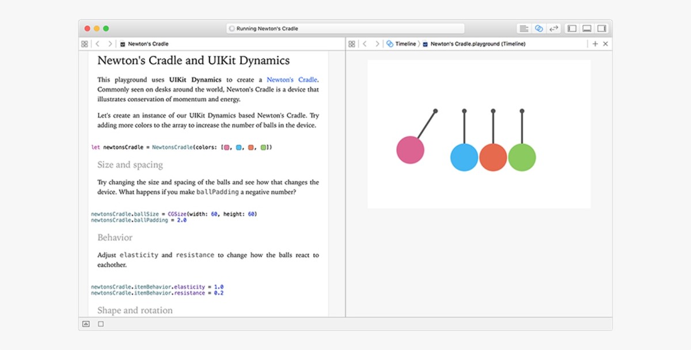Click the Behavior heading
This screenshot has height=350, width=691.
click(x=115, y=237)
